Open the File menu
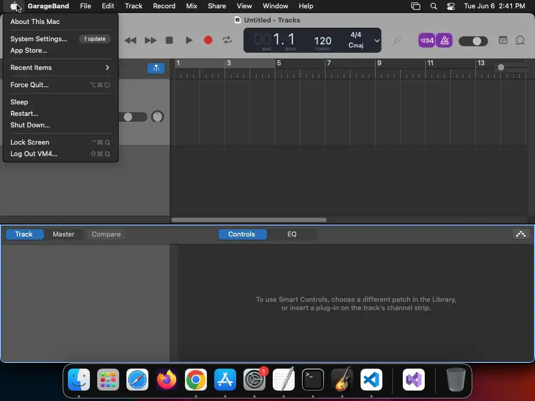Screen dimensions: 535x401 click(x=85, y=6)
